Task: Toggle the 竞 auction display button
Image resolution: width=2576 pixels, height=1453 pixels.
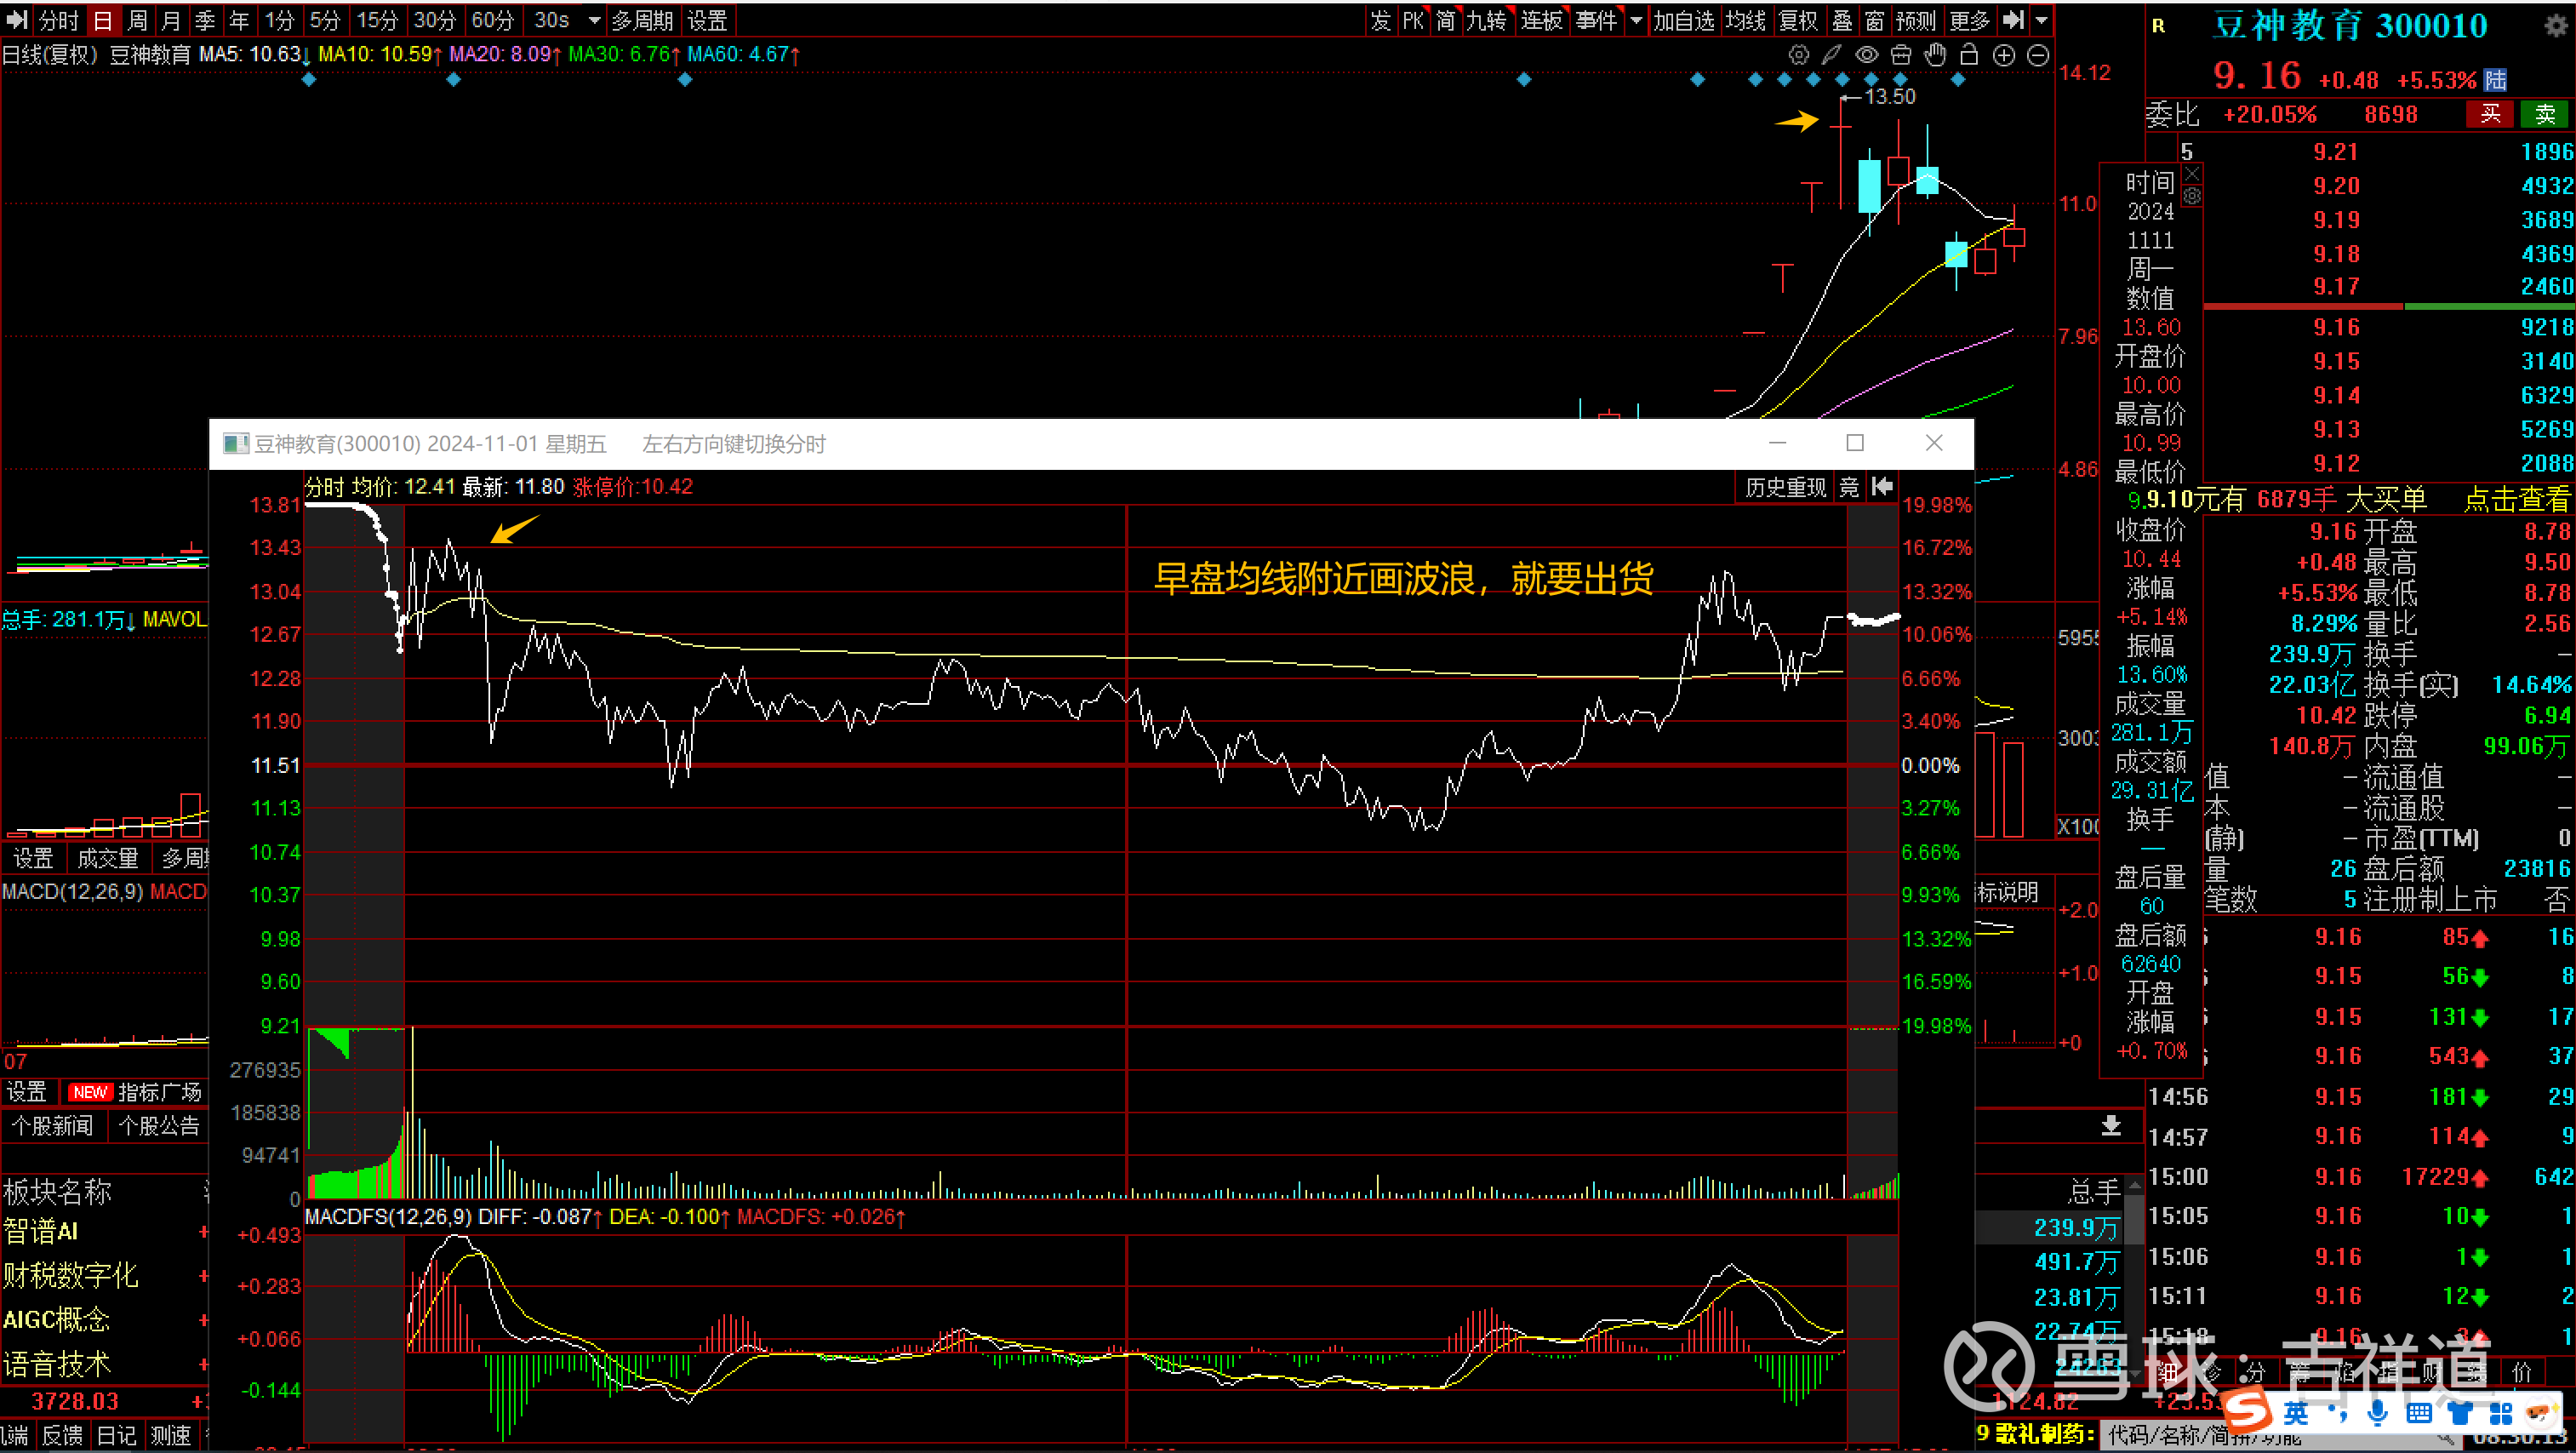Action: tap(1850, 487)
